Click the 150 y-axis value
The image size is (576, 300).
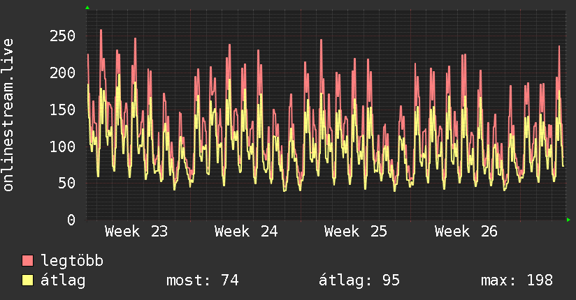[62, 110]
